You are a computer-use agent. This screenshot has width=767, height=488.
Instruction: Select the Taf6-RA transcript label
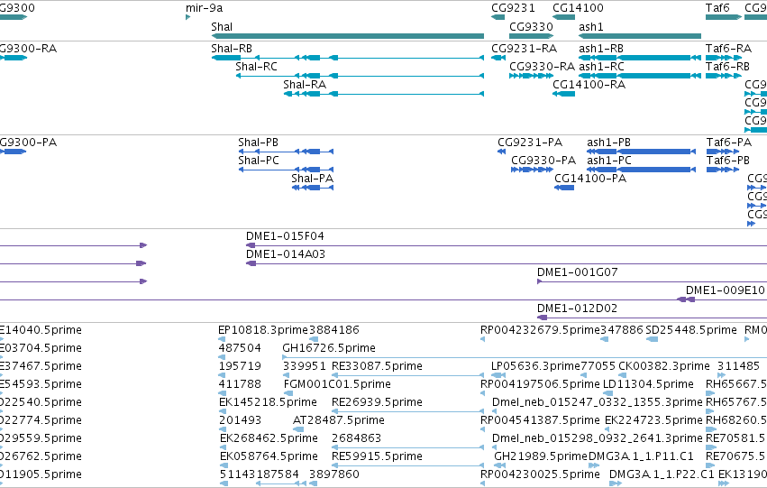pos(728,49)
